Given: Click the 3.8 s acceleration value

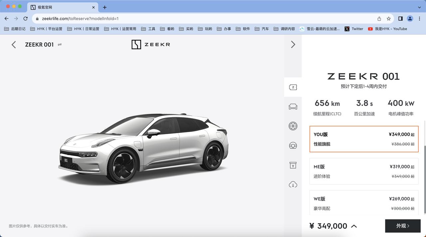Looking at the screenshot, I should (364, 103).
